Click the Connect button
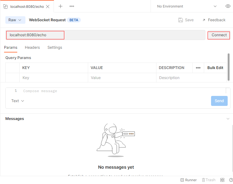This screenshot has height=184, width=233. point(219,35)
